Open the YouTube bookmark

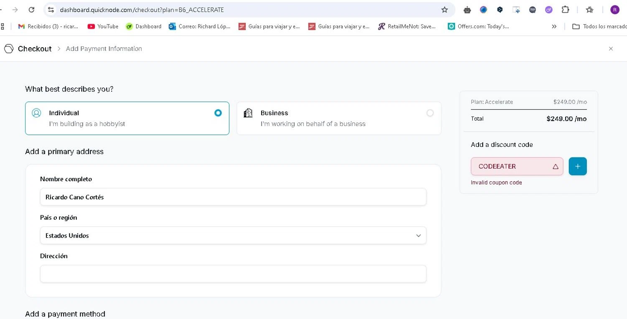pyautogui.click(x=103, y=26)
